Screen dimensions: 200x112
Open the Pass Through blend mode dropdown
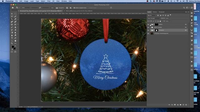153,18
